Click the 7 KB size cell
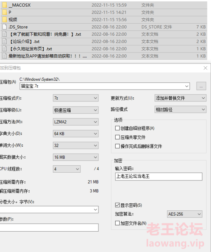211x252 pixels. click(201, 27)
